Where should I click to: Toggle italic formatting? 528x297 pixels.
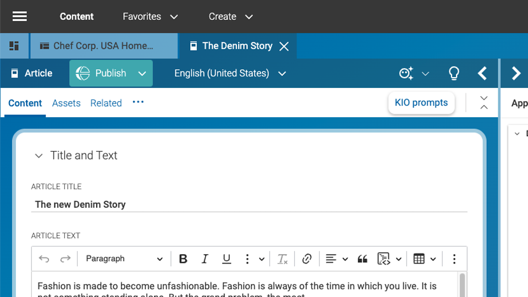tap(205, 258)
